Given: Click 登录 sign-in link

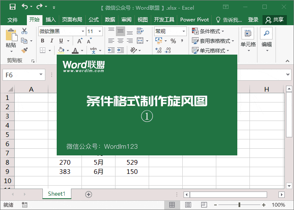Looking at the screenshot, I should (x=253, y=20).
